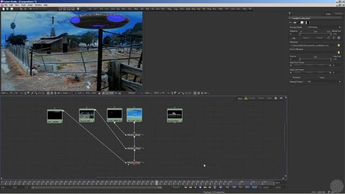Viewport: 345px width, 194px height.
Task: Open the File menu
Action: 6,5
